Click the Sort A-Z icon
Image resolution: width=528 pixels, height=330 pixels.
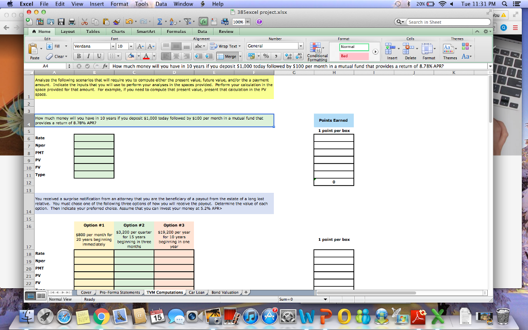tap(173, 22)
